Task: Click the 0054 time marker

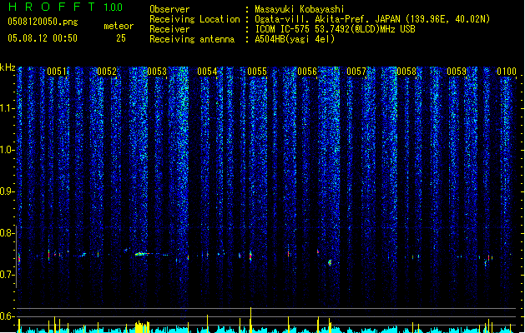Action: click(207, 72)
